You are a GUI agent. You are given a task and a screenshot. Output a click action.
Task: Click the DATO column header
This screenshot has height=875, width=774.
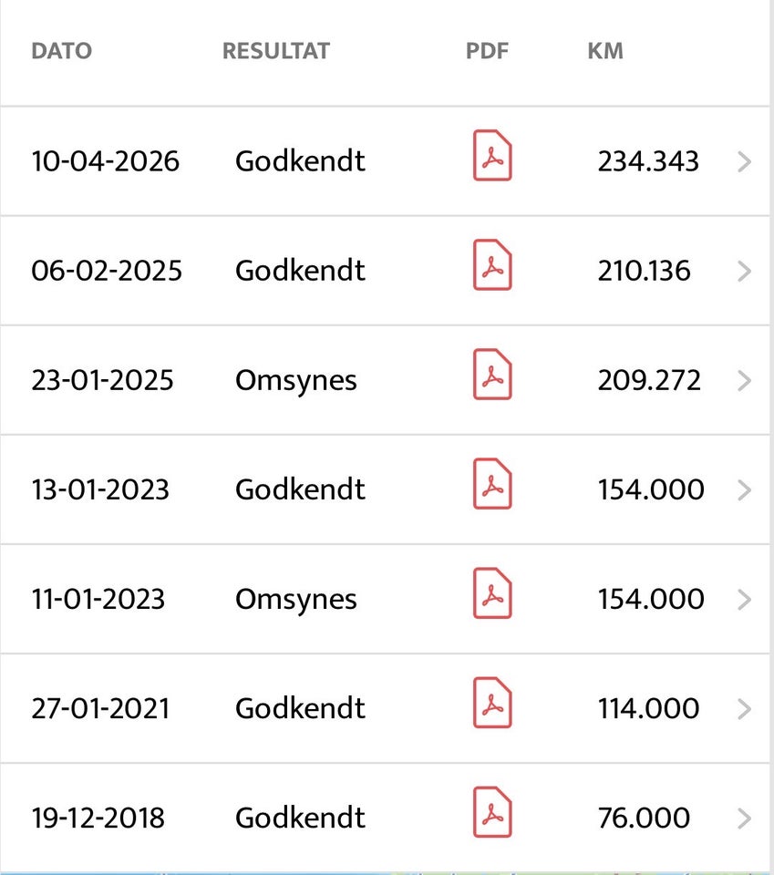click(61, 51)
